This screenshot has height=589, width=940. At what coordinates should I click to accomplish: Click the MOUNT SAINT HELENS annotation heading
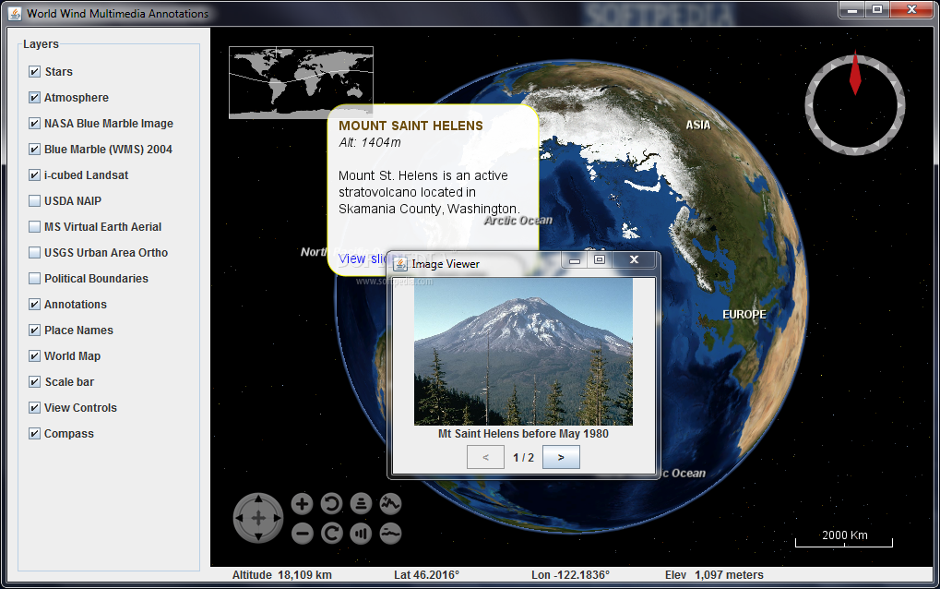tap(411, 126)
